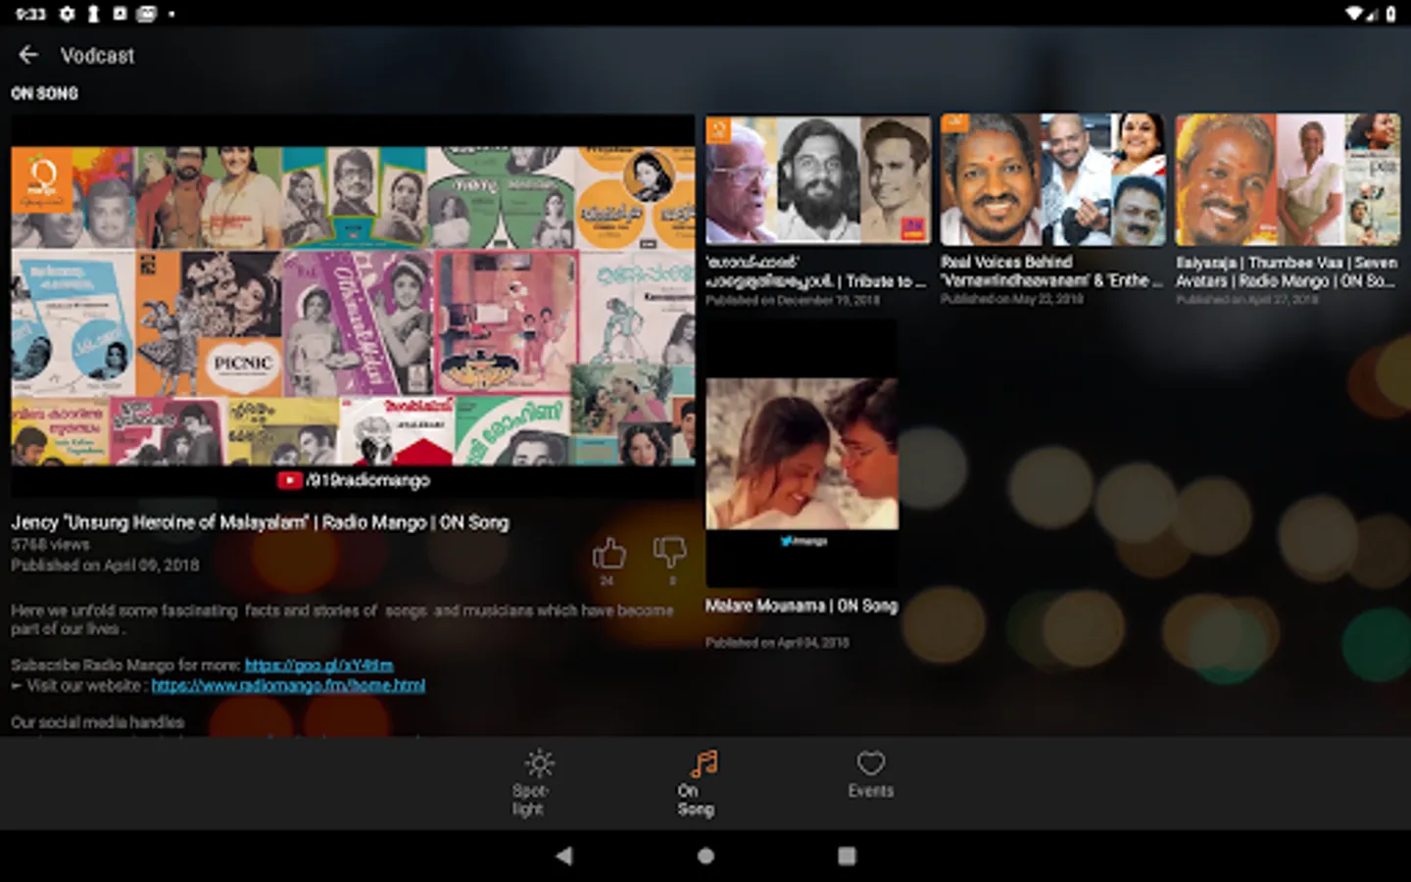Open the Events heart icon

coord(871,762)
